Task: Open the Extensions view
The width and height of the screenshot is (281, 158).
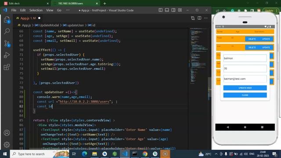Action: pos(7,67)
